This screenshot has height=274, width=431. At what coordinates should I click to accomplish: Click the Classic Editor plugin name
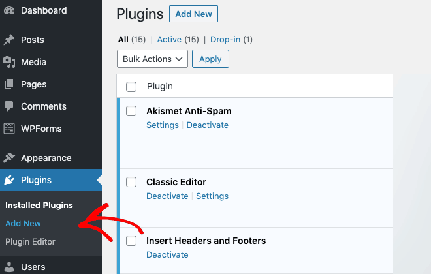click(176, 182)
